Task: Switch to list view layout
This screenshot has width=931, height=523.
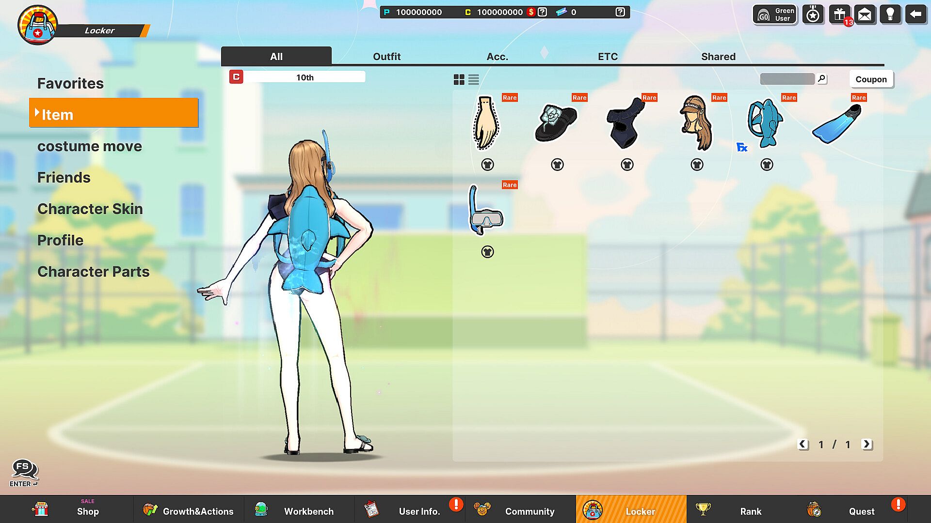Action: click(x=474, y=79)
